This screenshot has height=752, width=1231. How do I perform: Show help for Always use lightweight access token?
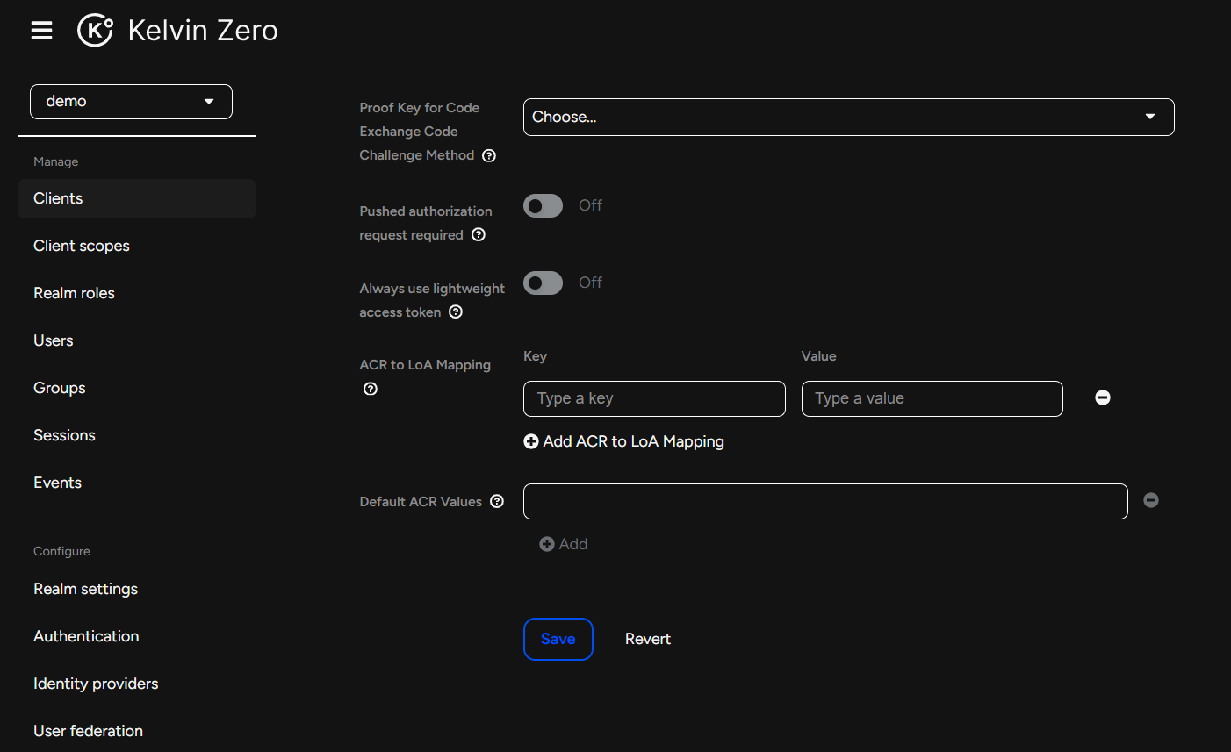(x=456, y=312)
